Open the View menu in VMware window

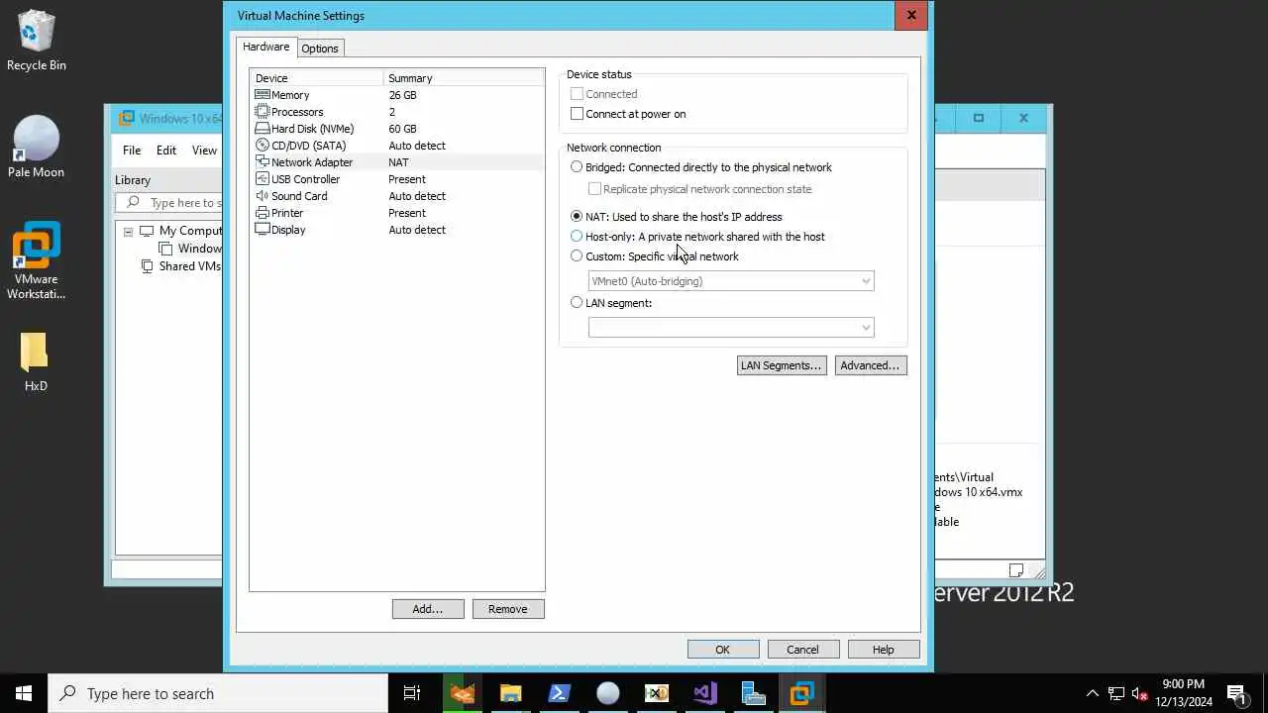click(x=204, y=151)
